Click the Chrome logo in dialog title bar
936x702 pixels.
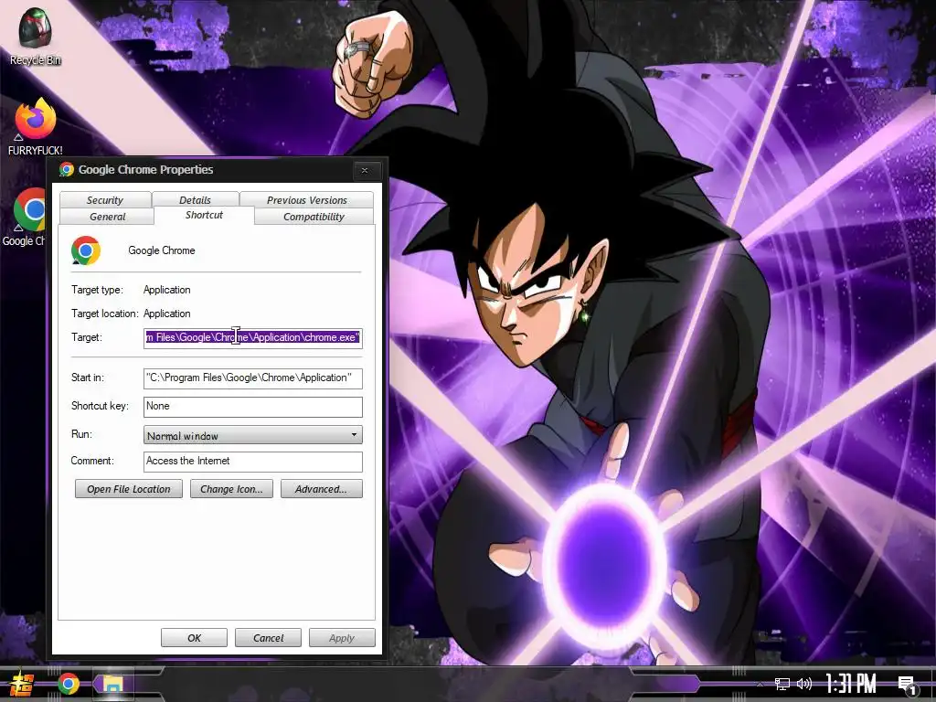(x=67, y=169)
